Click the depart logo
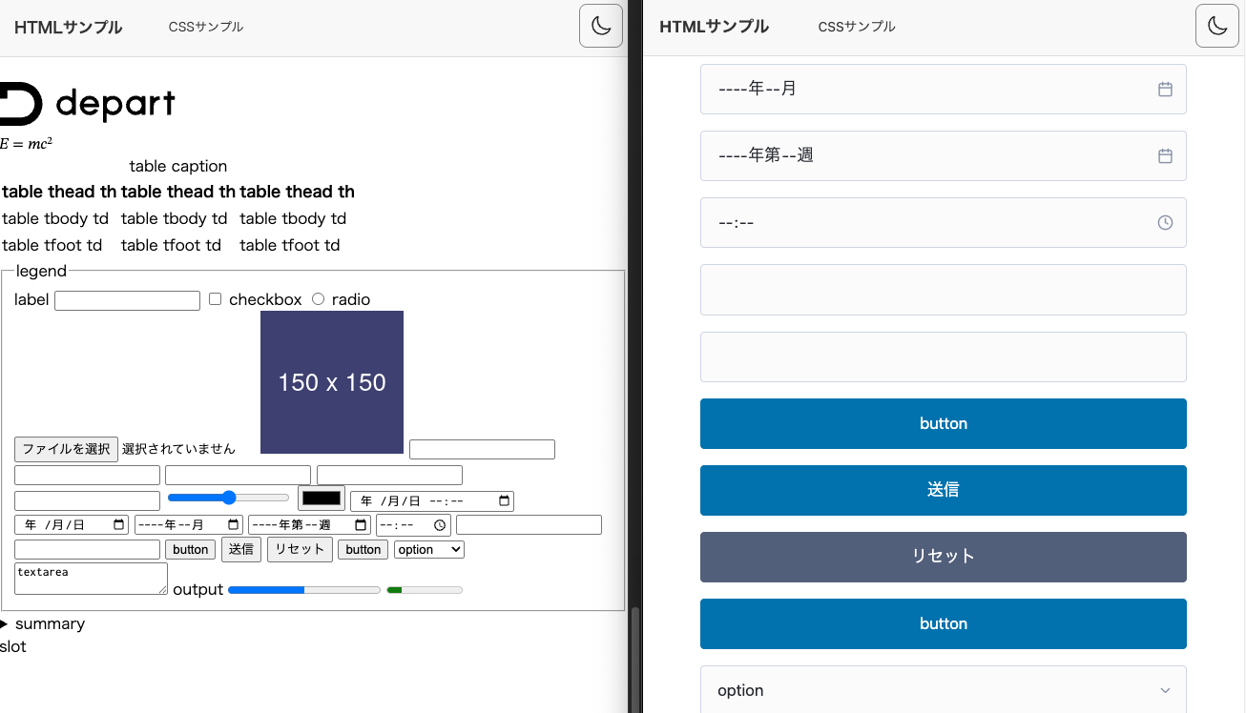 click(x=88, y=104)
